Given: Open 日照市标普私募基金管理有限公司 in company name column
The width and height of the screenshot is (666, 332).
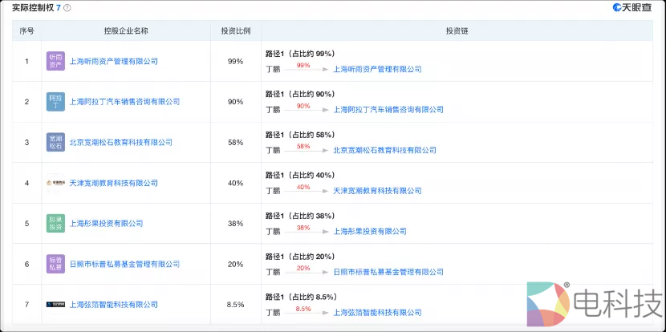Looking at the screenshot, I should (124, 264).
